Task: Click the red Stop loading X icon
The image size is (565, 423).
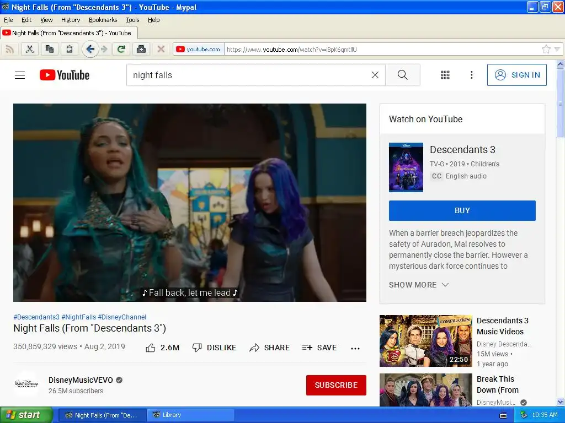Action: [161, 49]
